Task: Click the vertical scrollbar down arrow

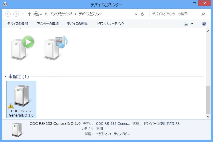Action: pos(208,117)
